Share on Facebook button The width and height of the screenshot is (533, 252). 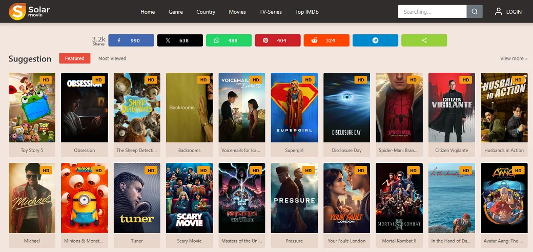coord(131,40)
